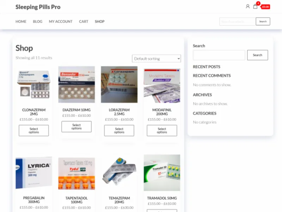Open the account profile icon
Viewport: 282px width, 212px height.
247,6
